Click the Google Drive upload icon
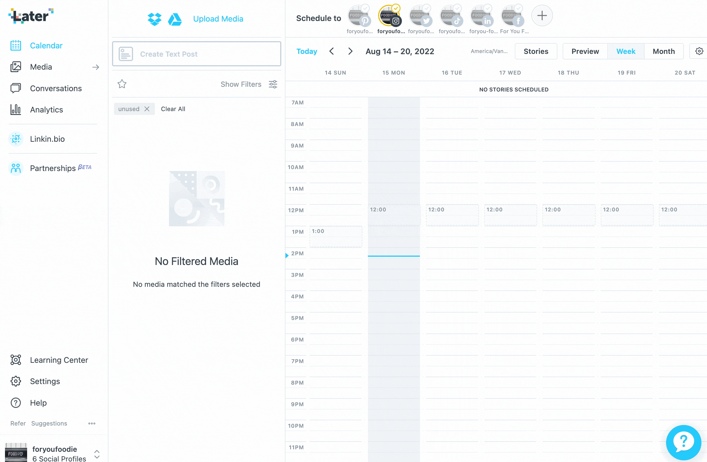This screenshot has height=462, width=707. point(174,19)
